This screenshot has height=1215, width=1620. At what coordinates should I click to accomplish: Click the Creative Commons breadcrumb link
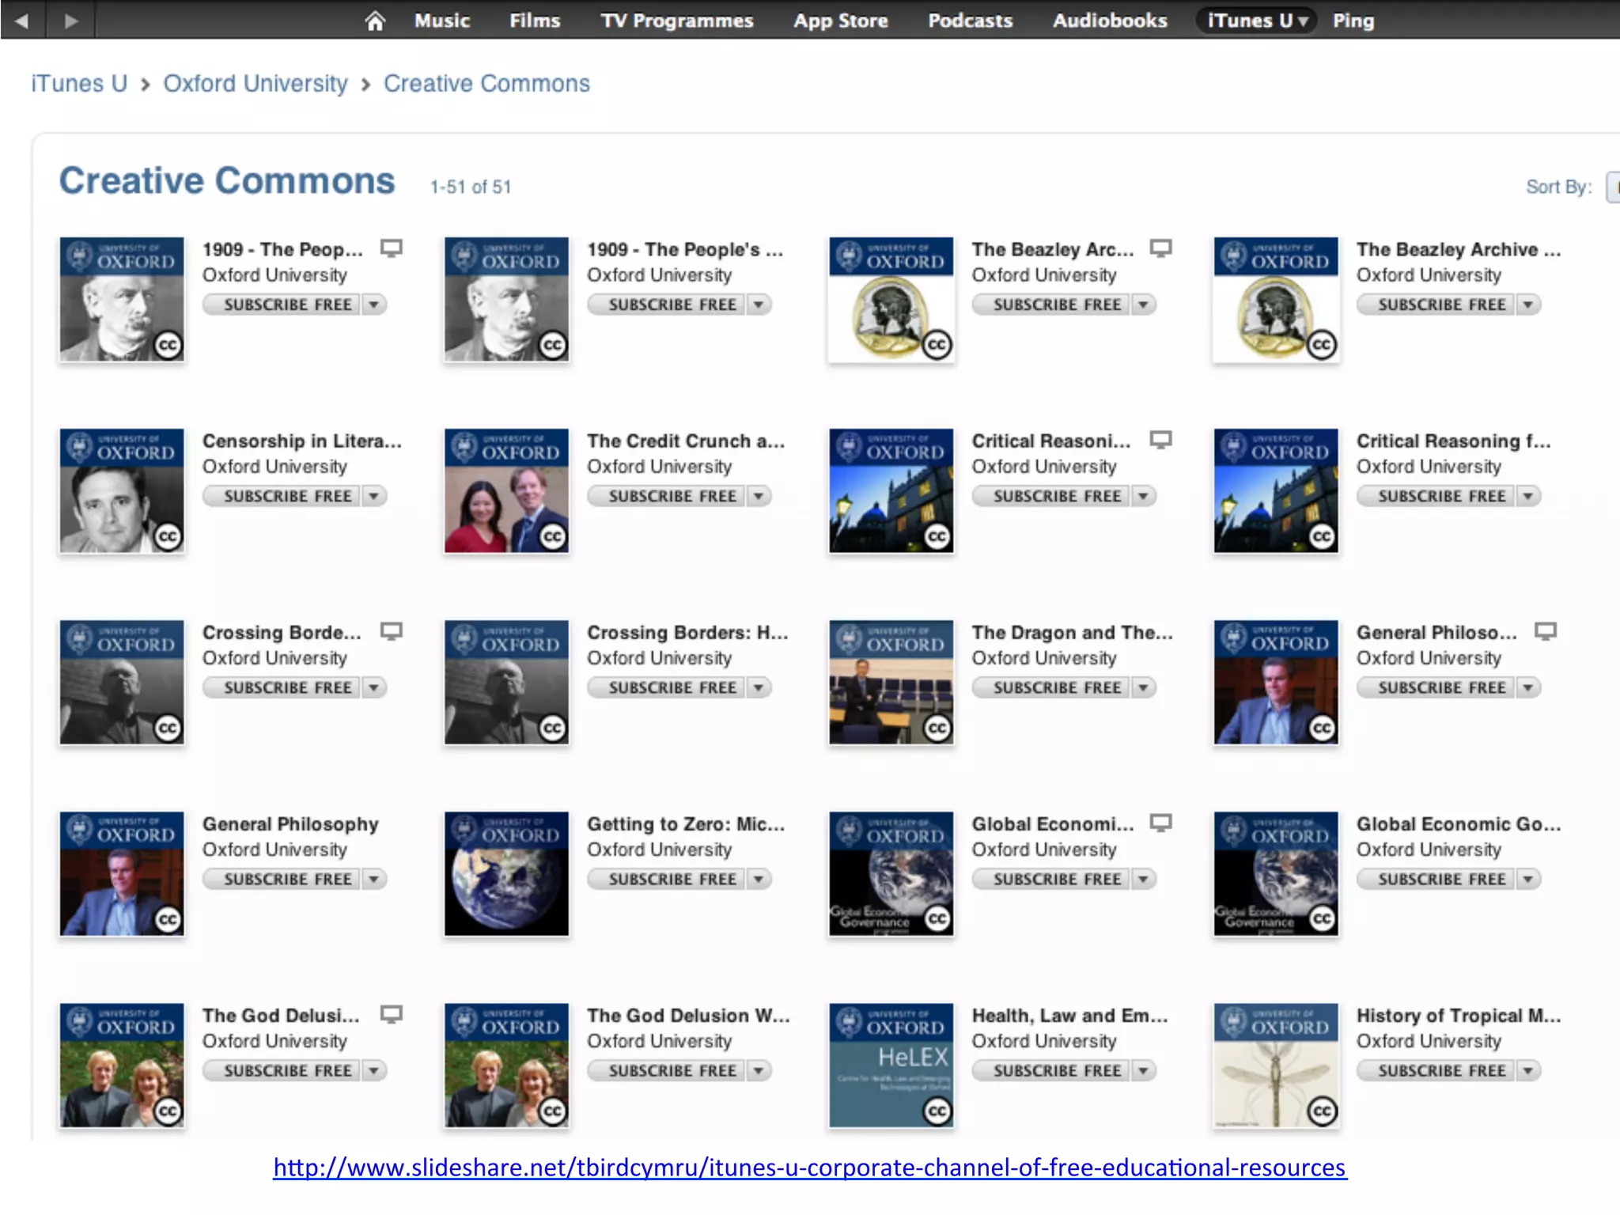click(x=486, y=83)
